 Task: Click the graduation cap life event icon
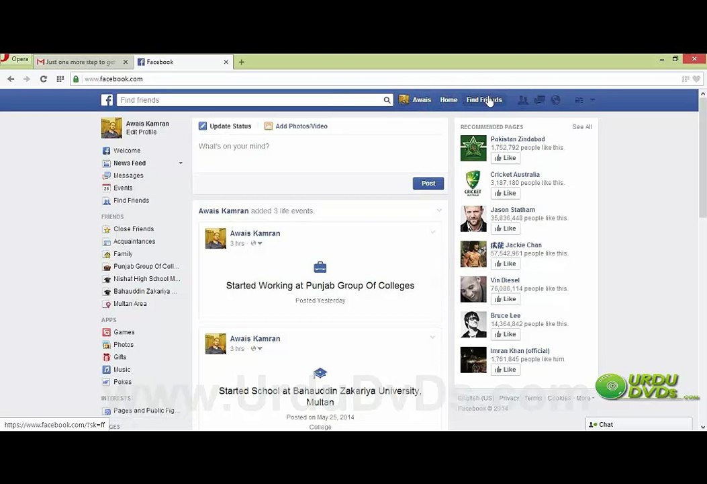[x=320, y=373]
